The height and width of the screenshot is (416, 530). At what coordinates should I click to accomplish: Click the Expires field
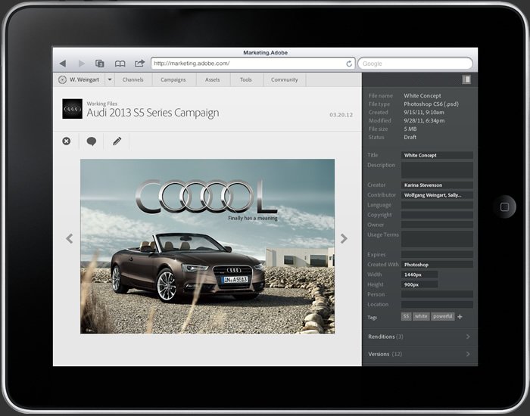click(437, 255)
